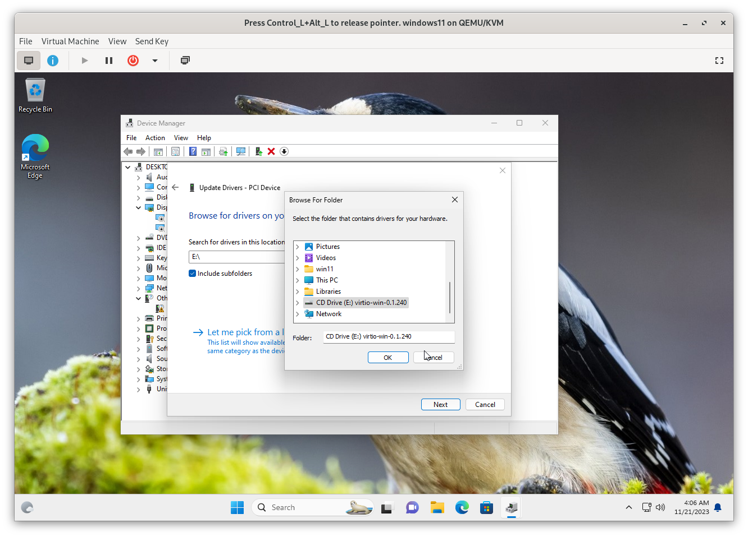Screen dimensions: 748x537
Task: Click Cancel in Browse For Folder dialog
Action: (434, 358)
